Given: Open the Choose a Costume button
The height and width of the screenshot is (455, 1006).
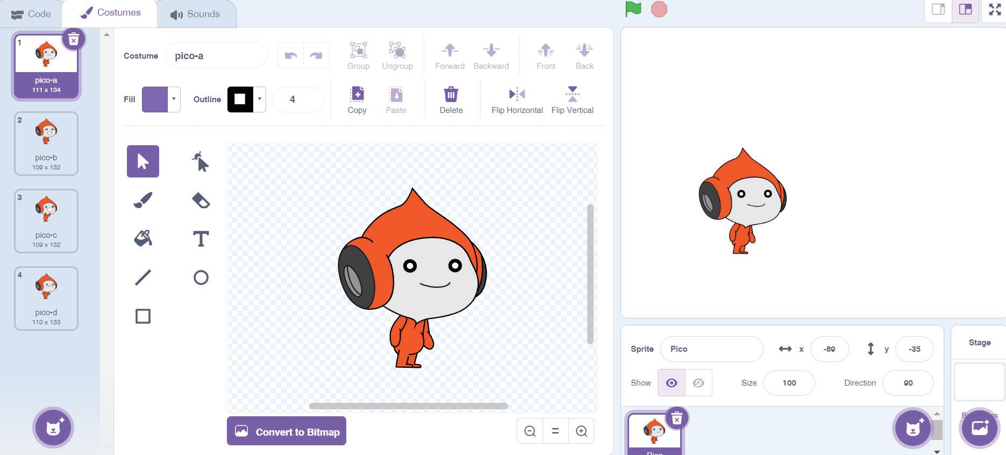Looking at the screenshot, I should [x=53, y=428].
